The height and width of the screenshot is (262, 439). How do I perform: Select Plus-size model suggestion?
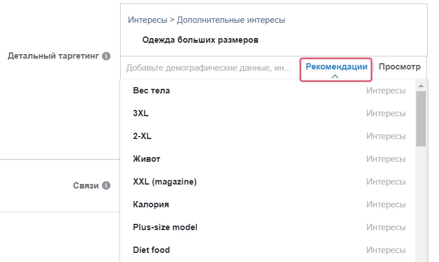269,227
